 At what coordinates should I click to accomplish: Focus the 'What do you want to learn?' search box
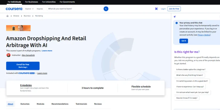(x=75, y=9)
